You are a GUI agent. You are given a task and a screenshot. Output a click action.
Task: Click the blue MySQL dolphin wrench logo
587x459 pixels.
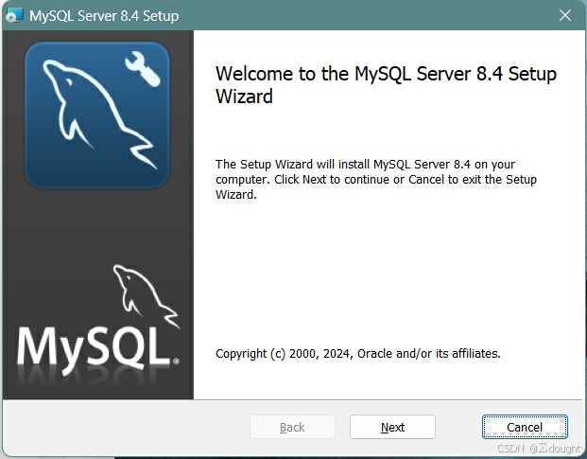(97, 115)
